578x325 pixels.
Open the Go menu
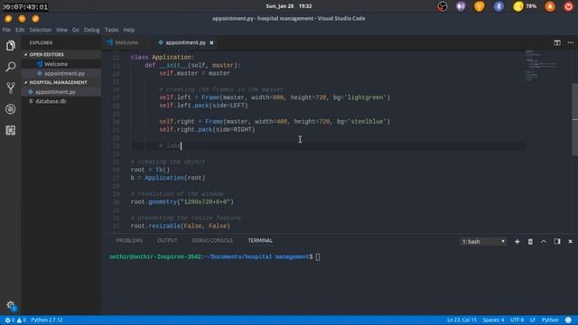click(76, 30)
